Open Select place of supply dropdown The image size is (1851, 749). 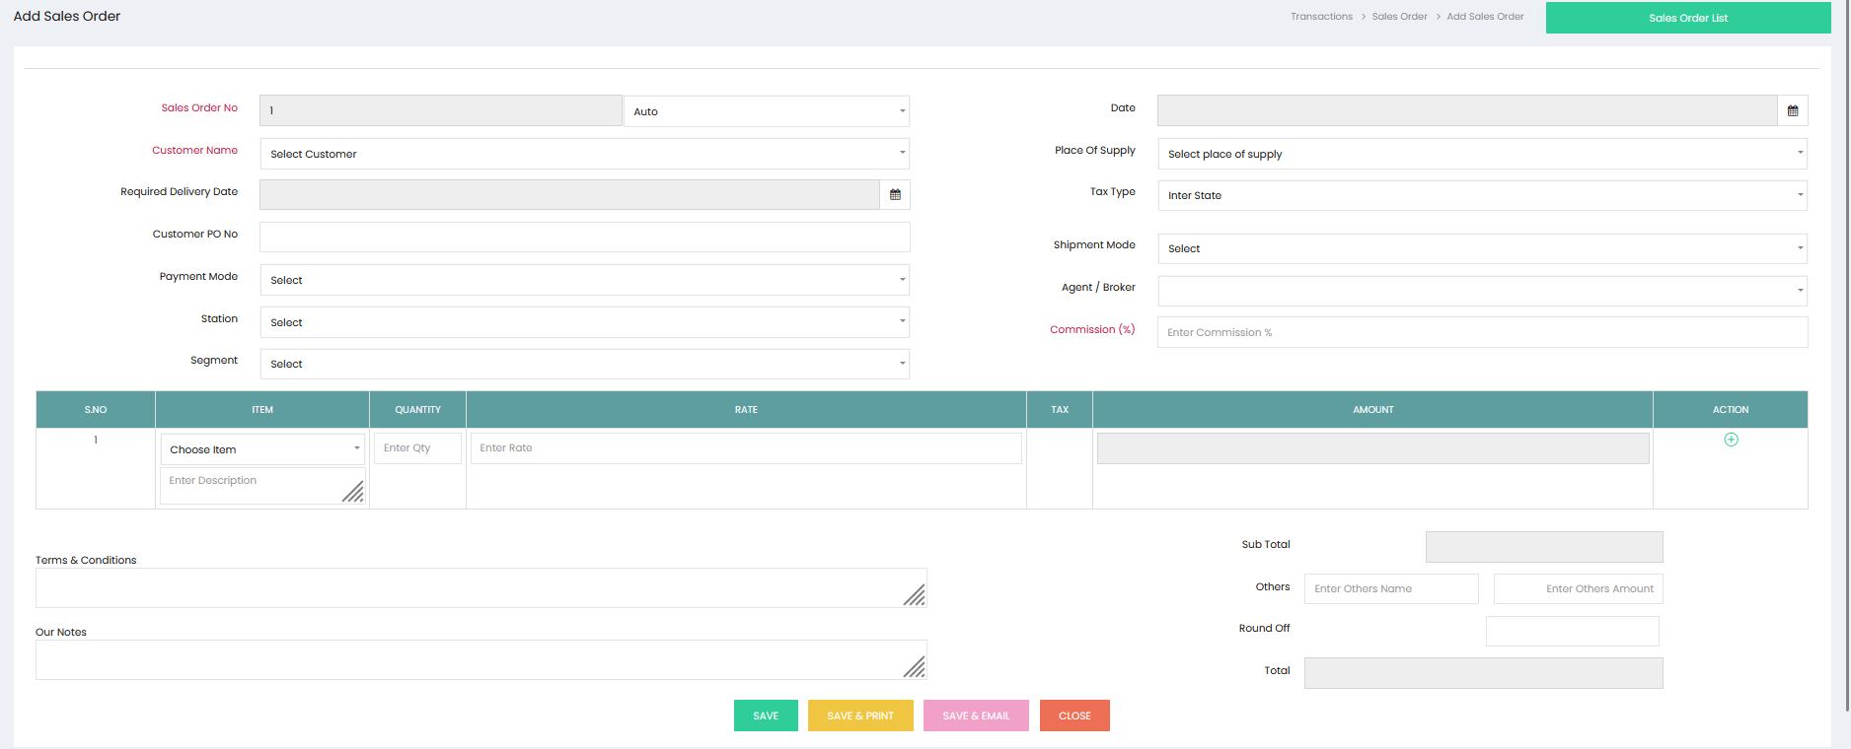(x=1482, y=154)
